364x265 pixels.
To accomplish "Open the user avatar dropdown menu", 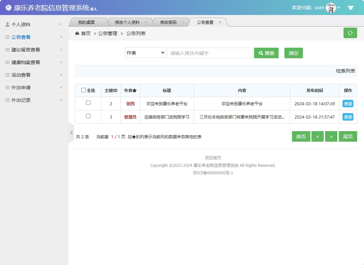I will (x=331, y=7).
